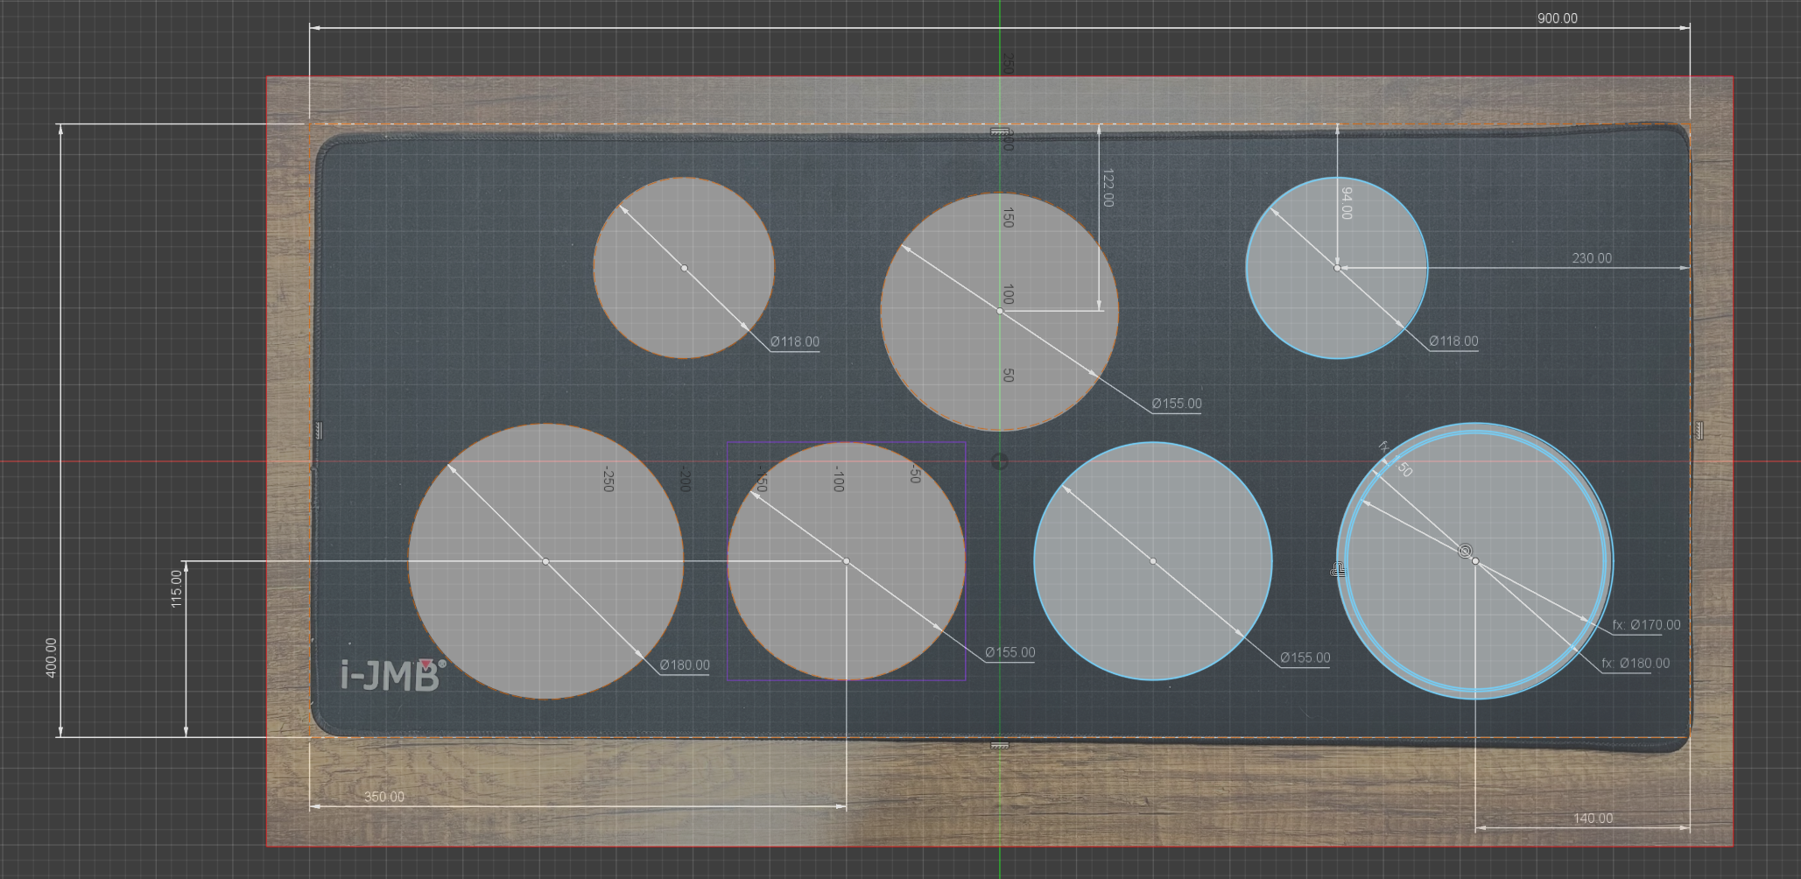Screen dimensions: 1801x879
Task: Select the sketch origin point marker
Action: pos(999,461)
